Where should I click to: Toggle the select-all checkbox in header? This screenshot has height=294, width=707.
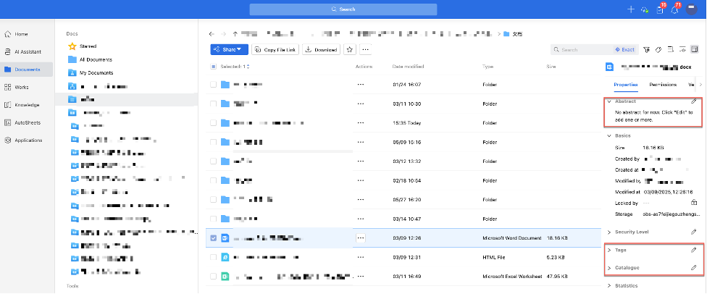[213, 67]
